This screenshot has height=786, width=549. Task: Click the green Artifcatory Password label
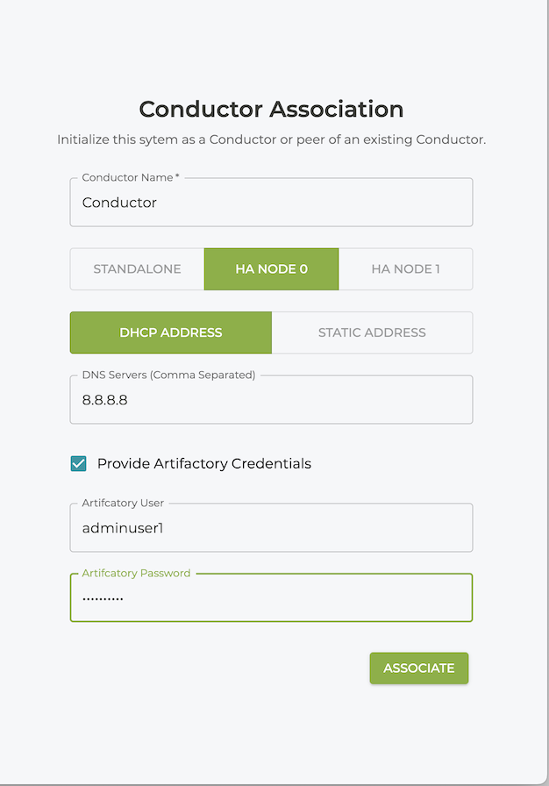[x=136, y=573]
